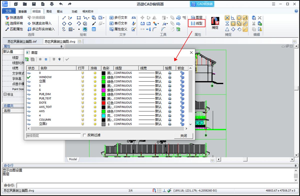Screen dimensions: 300x196
Task: Select the 匹配属性 match properties brush
Action: click(x=14, y=29)
